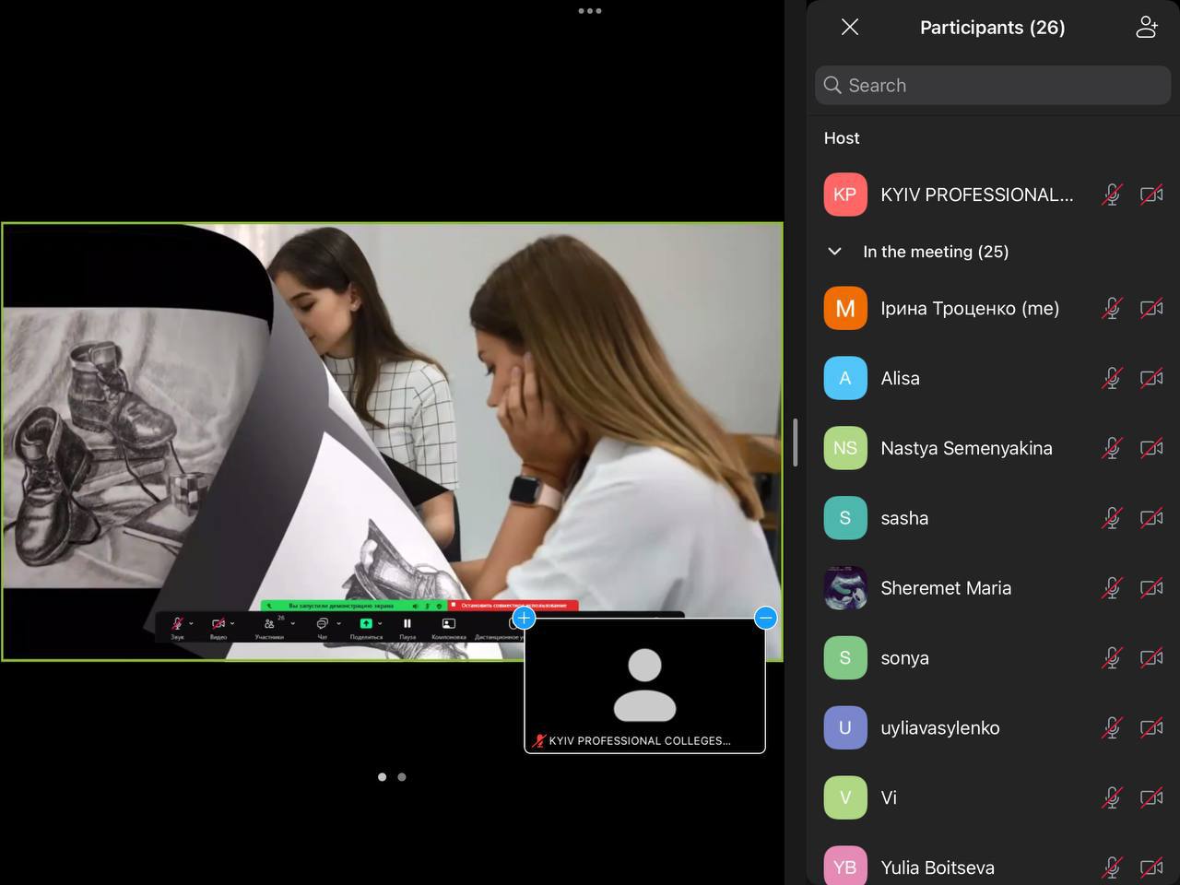Viewport: 1180px width, 885px height.
Task: Toggle microphone for Ірина Троценко (me)
Action: [1112, 309]
